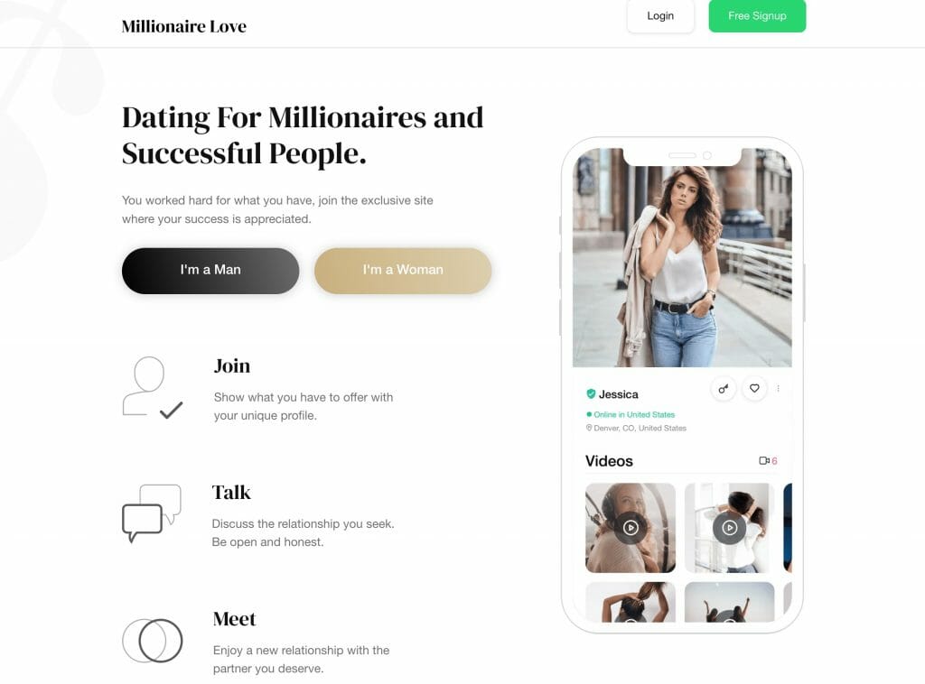Image resolution: width=925 pixels, height=684 pixels.
Task: Click the Join person-with-checkmark icon
Action: click(x=153, y=388)
